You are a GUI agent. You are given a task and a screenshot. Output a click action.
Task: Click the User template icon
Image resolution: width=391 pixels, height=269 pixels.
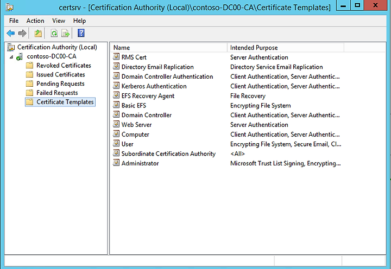click(x=116, y=144)
